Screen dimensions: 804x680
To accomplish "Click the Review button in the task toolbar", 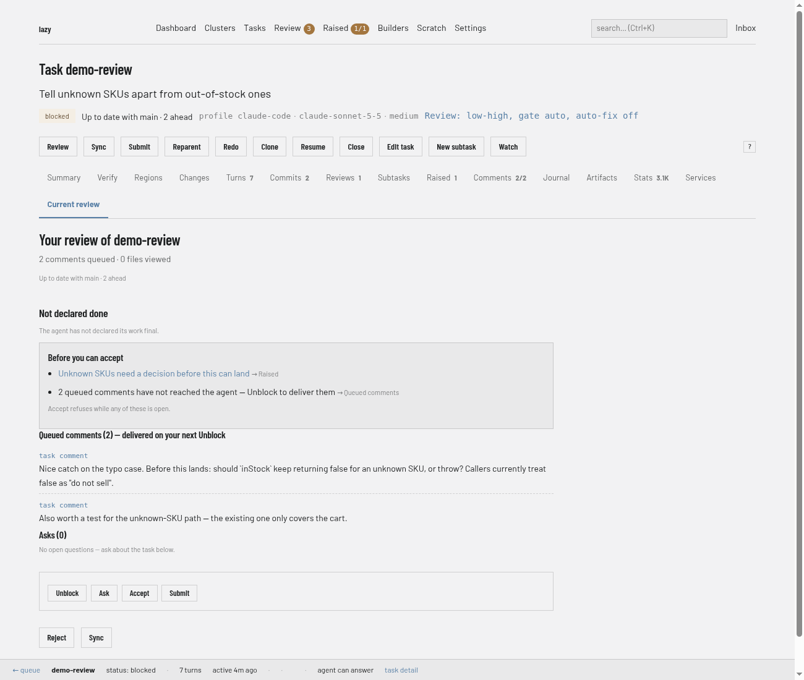I will (58, 147).
